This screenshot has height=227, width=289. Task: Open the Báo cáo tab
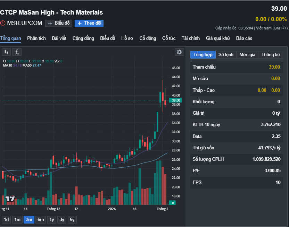click(x=244, y=38)
